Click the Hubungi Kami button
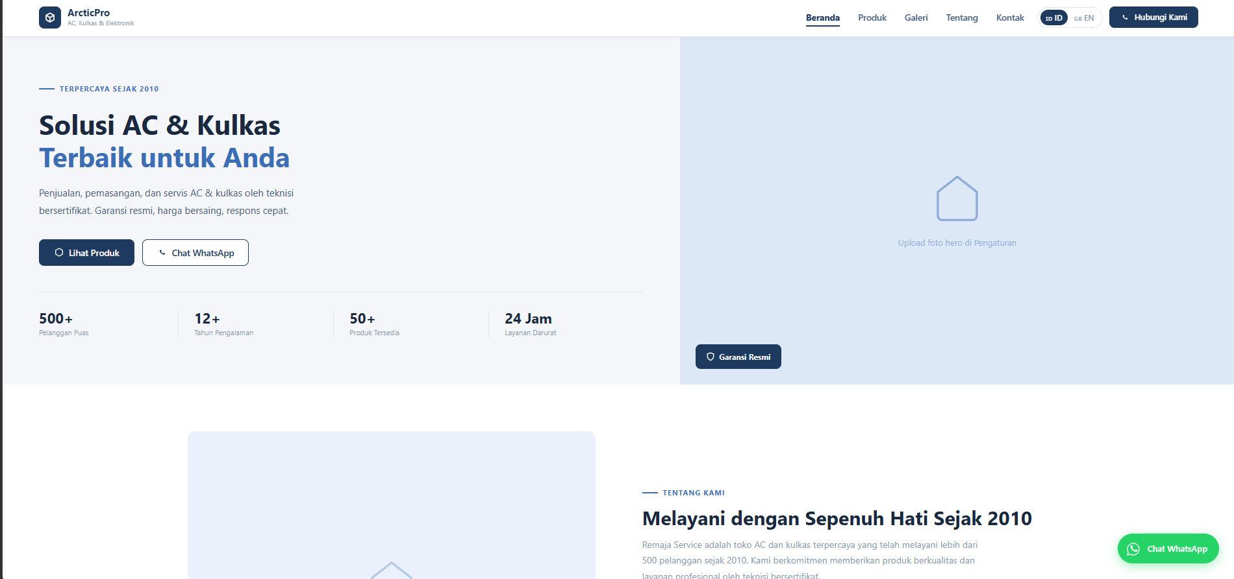Viewport: 1234px width, 579px height. [x=1153, y=18]
